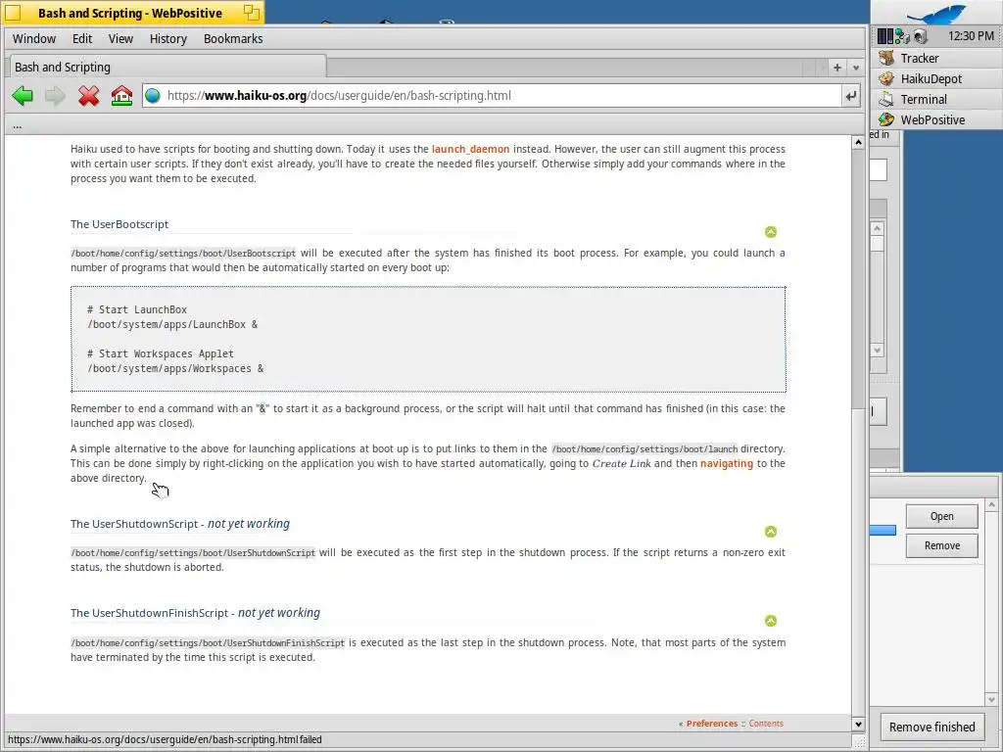Click the Remove finished button
The image size is (1003, 752).
(931, 728)
